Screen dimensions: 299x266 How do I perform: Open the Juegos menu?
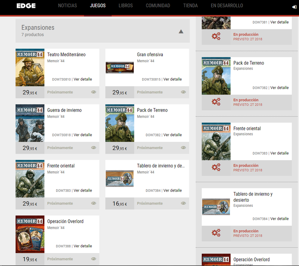[98, 6]
